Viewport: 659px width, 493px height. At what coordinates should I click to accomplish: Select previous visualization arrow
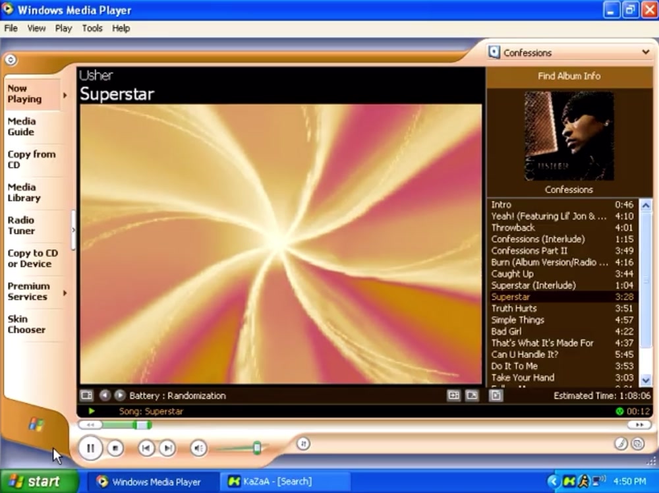[x=105, y=395]
